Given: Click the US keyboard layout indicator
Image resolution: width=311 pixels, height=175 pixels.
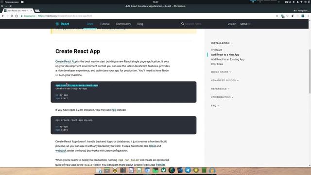Looking at the screenshot, I should (290, 2).
